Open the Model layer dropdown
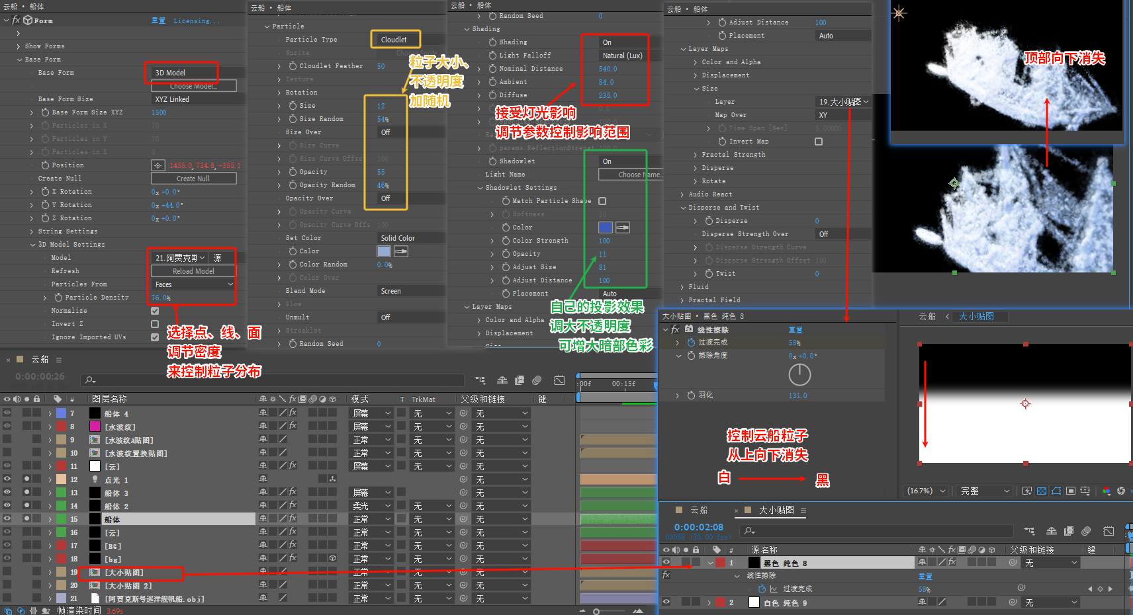1133x615 pixels. coord(180,258)
